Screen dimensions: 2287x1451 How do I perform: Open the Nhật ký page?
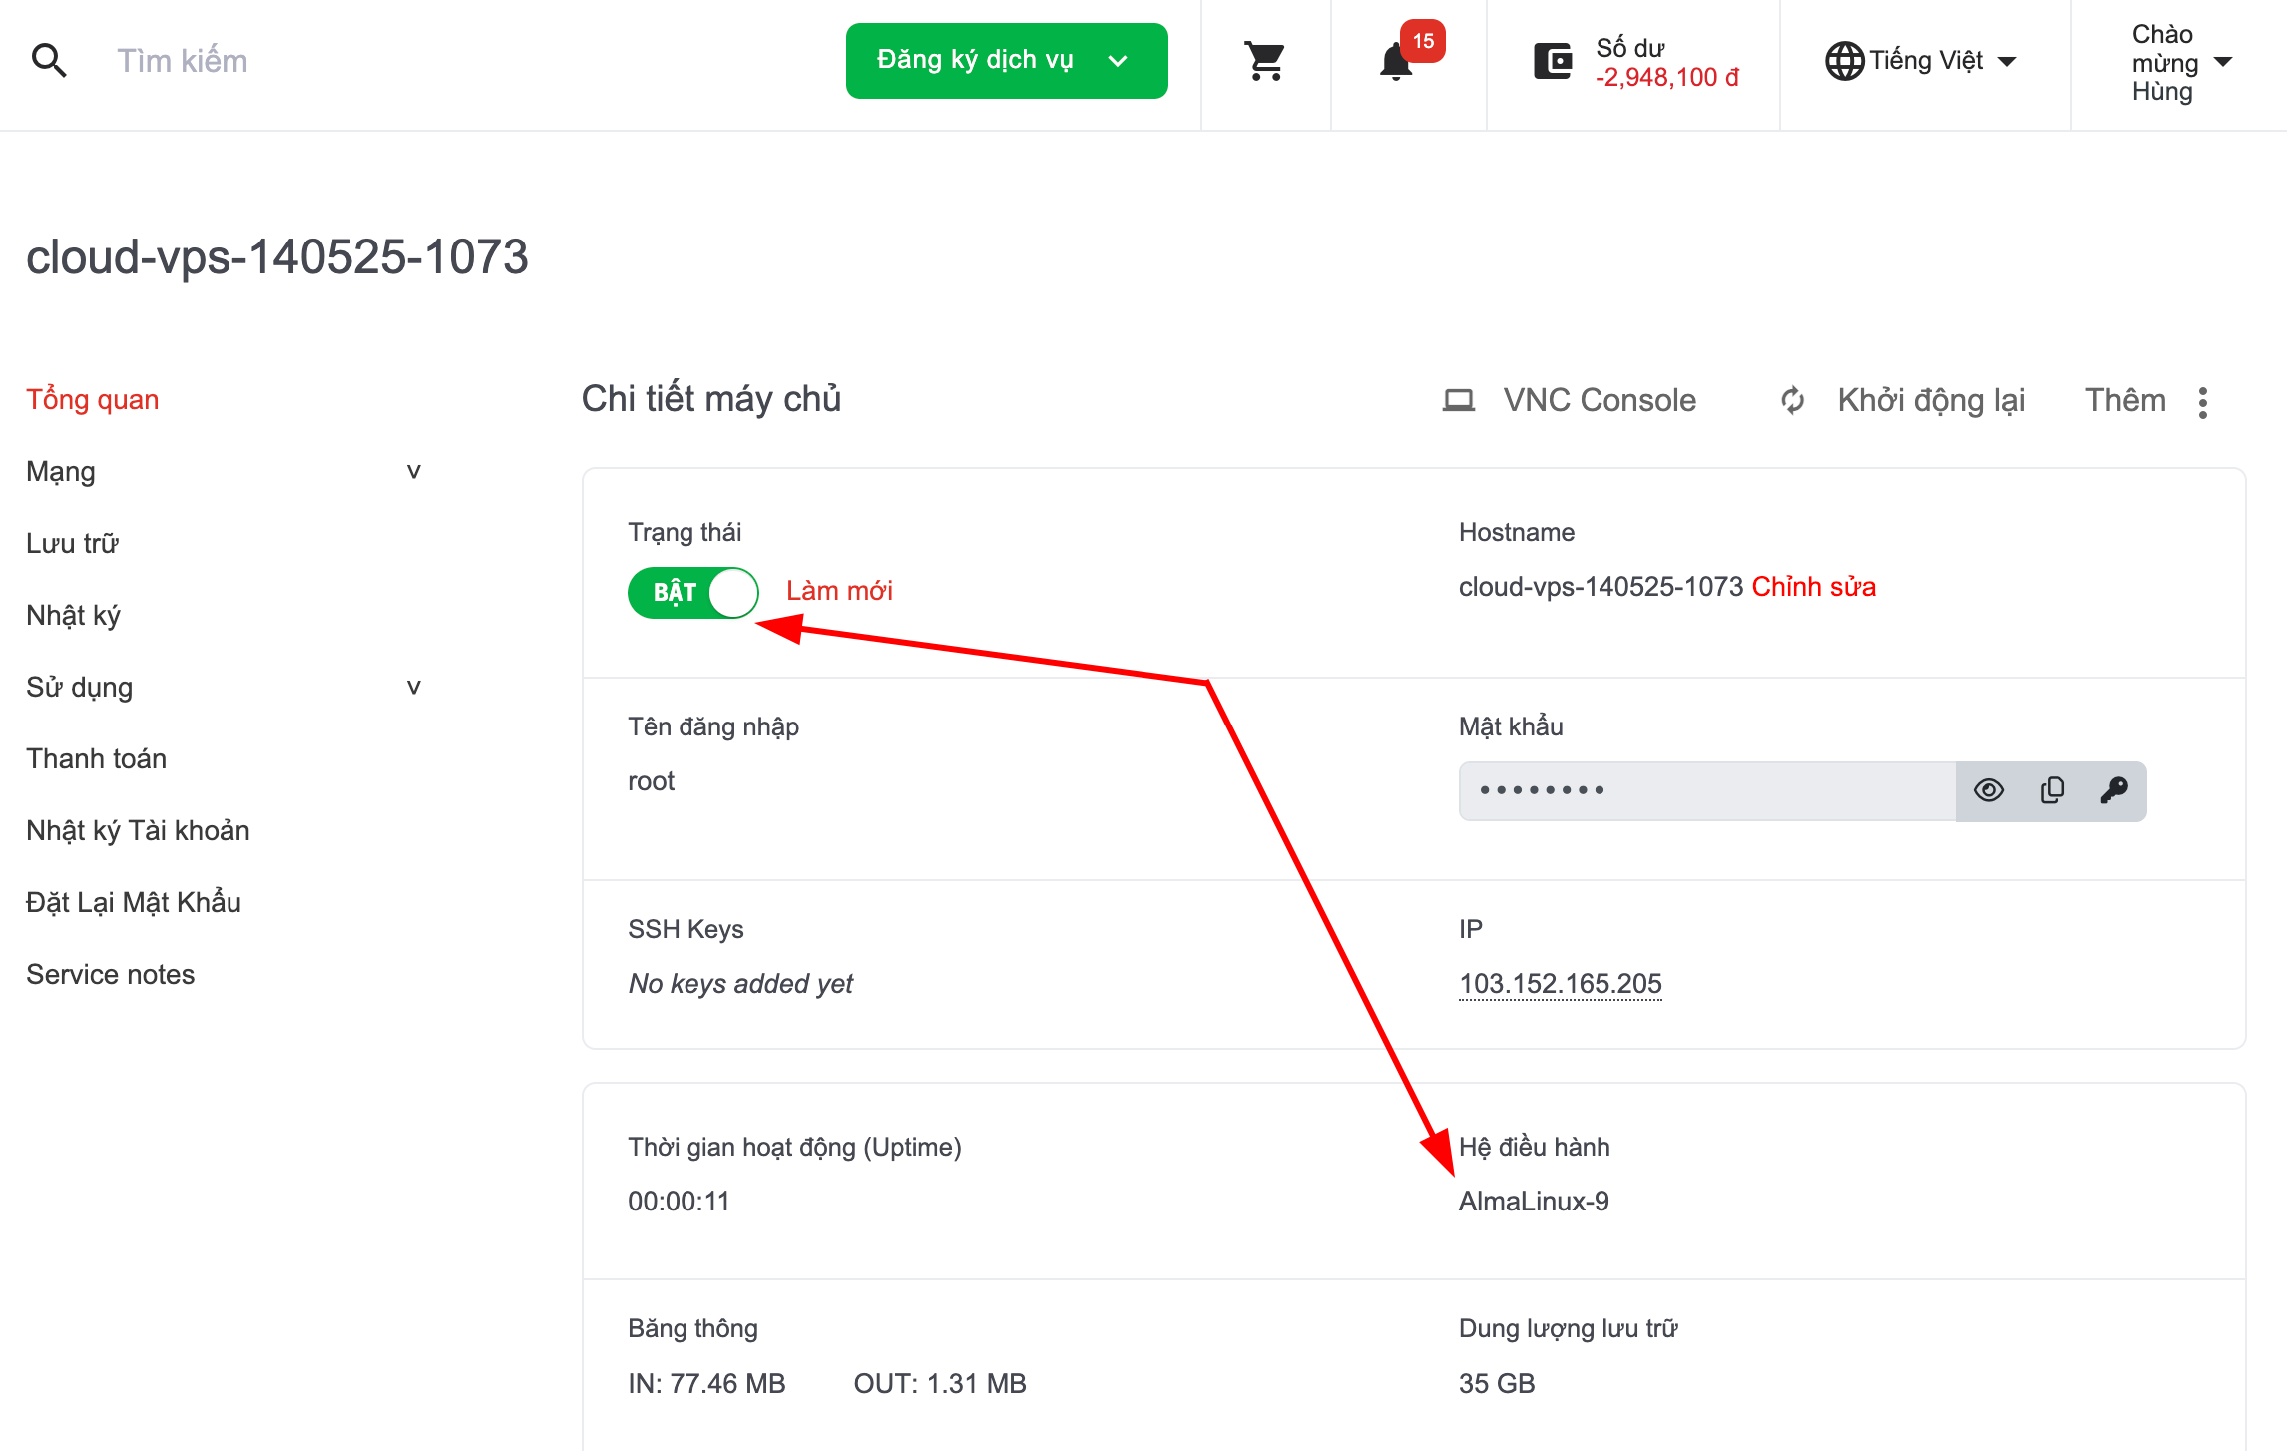coord(72,615)
